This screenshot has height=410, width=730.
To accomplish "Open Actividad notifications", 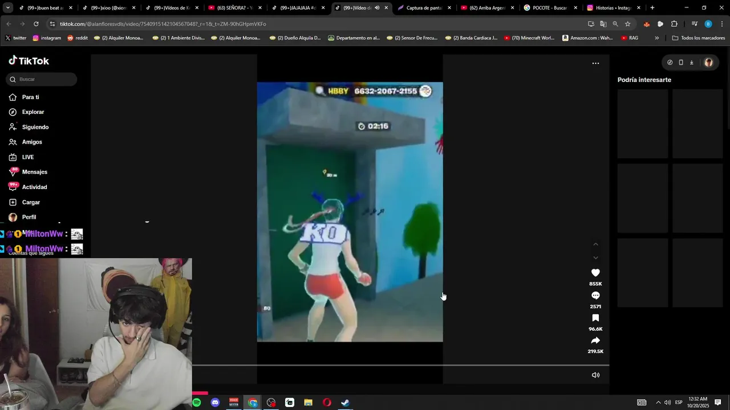I will [34, 187].
